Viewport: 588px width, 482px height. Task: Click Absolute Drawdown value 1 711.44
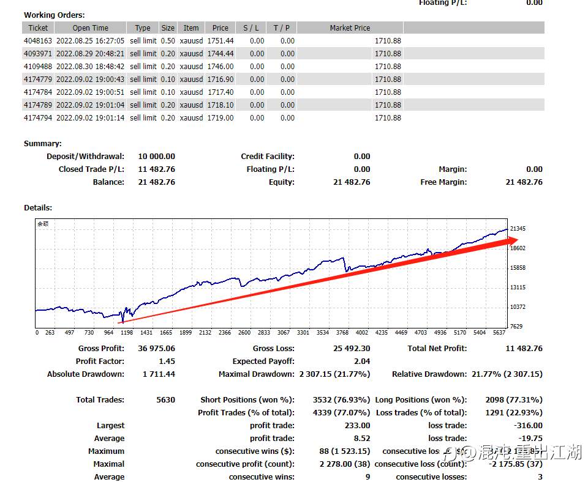pyautogui.click(x=159, y=374)
